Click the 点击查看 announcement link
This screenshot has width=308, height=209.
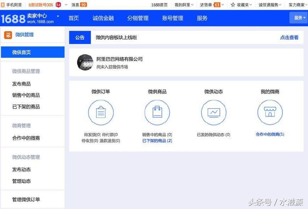point(289,37)
